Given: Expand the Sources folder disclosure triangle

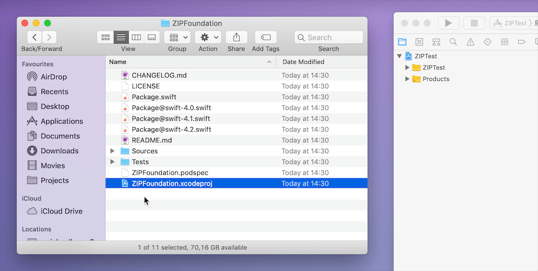Looking at the screenshot, I should [x=112, y=151].
